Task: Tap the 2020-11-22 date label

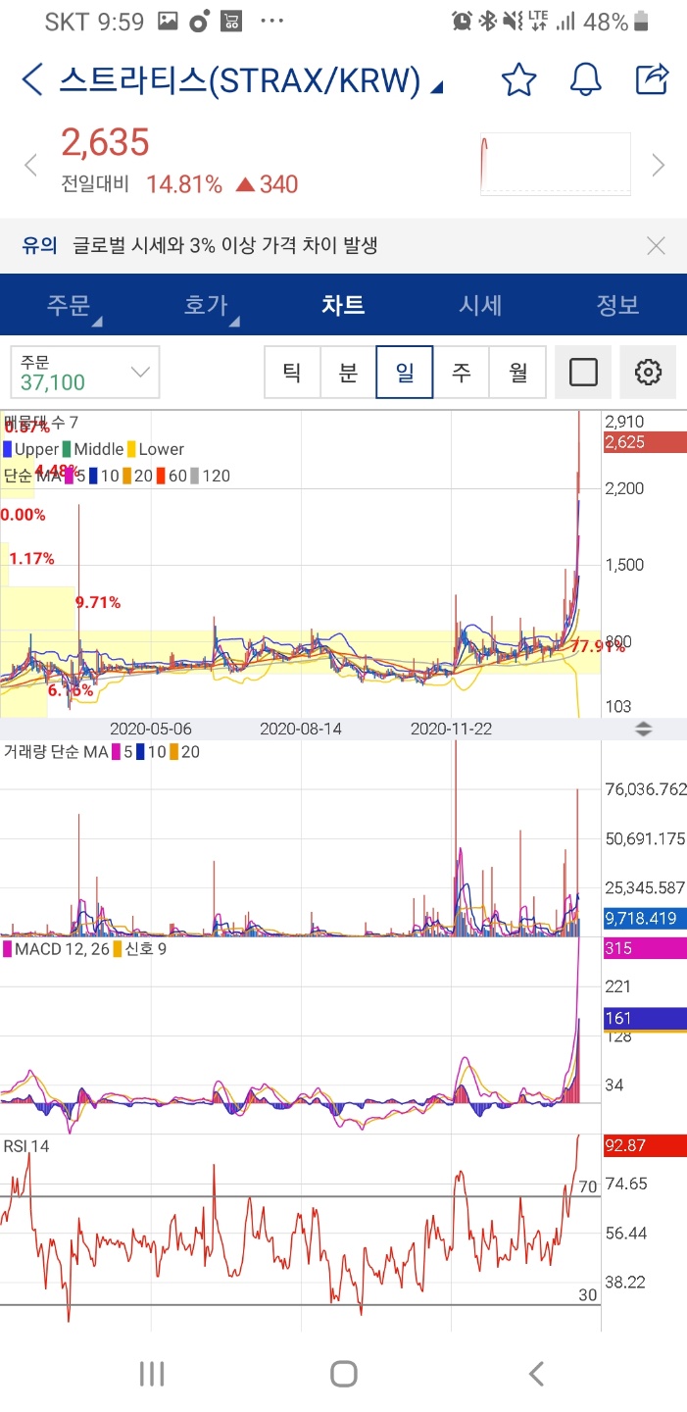Action: pyautogui.click(x=451, y=729)
